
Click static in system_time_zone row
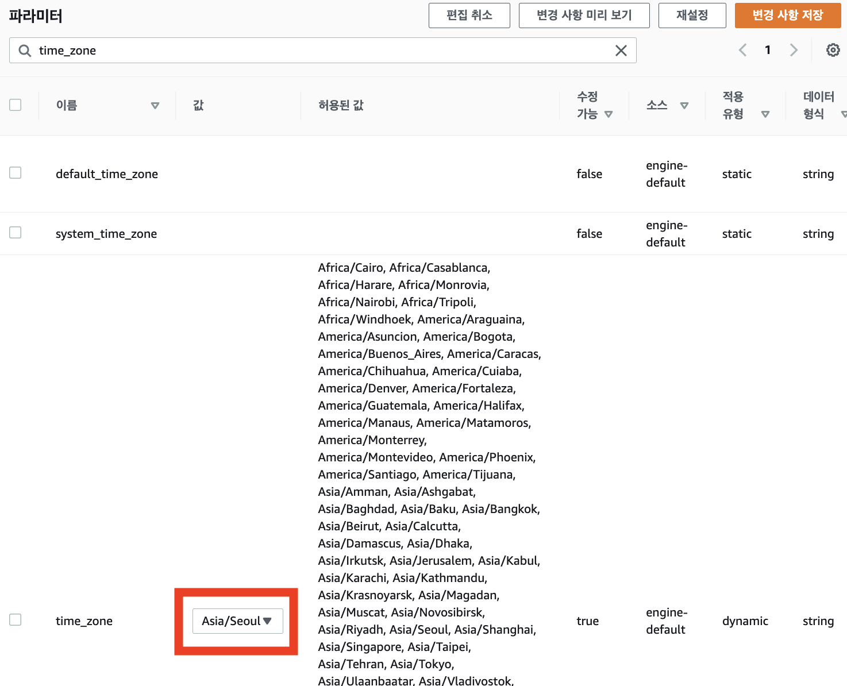coord(737,234)
